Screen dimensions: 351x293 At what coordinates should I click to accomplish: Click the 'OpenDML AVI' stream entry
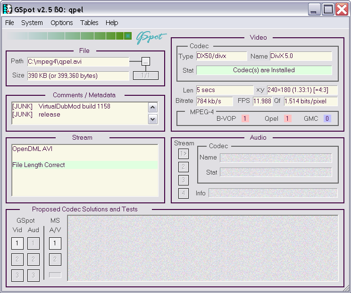tap(85, 149)
